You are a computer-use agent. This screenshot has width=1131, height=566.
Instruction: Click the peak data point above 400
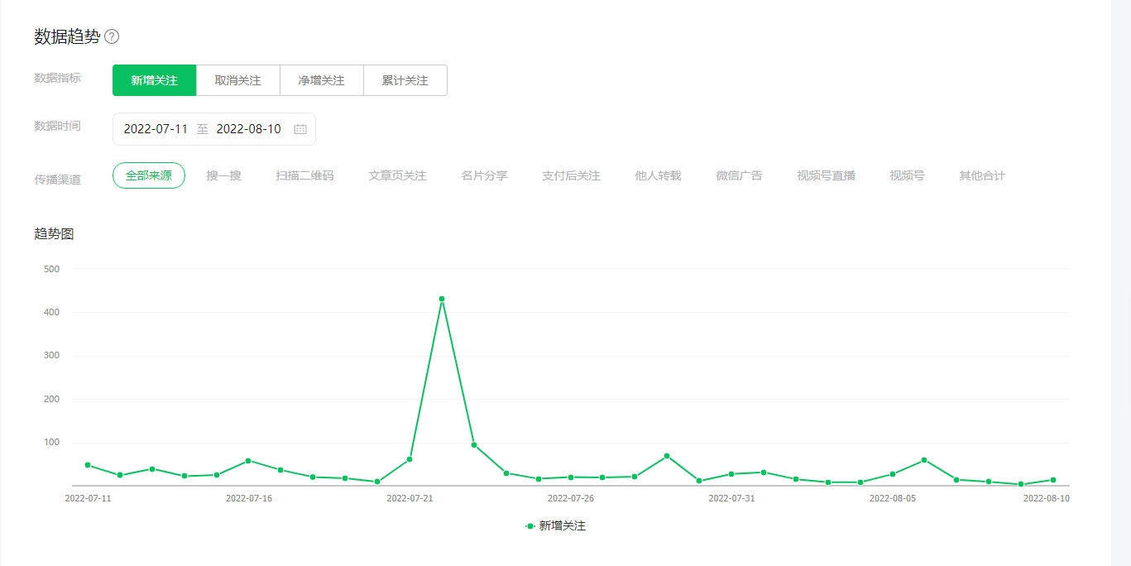(x=442, y=299)
